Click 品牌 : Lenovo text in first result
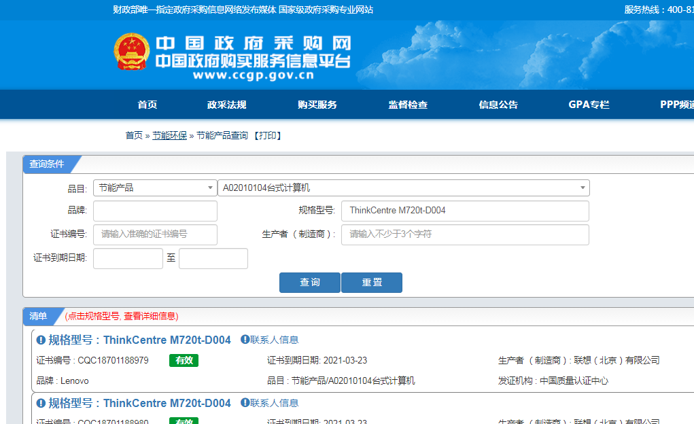694x424 pixels. tap(63, 381)
